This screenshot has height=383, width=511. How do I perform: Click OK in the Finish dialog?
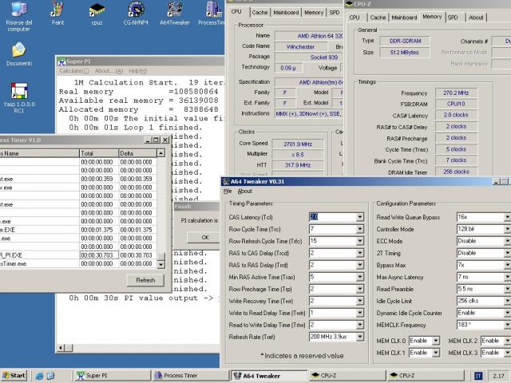coord(205,238)
